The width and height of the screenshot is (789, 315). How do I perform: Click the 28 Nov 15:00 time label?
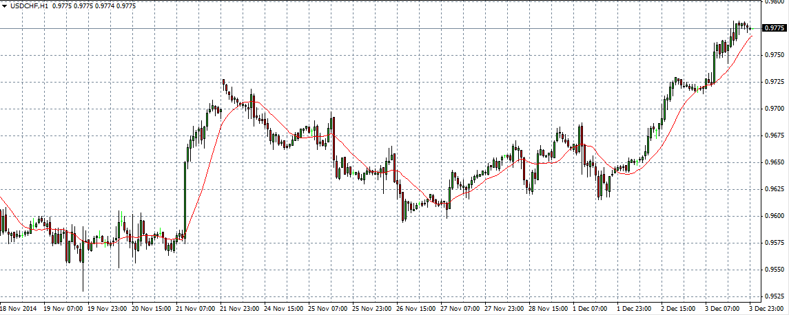pos(549,309)
